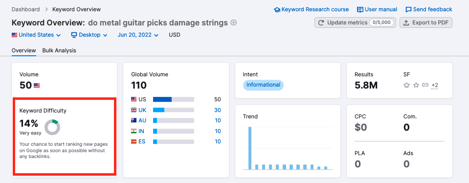Open the United States country dropdown
Image resolution: width=469 pixels, height=183 pixels.
[x=36, y=35]
